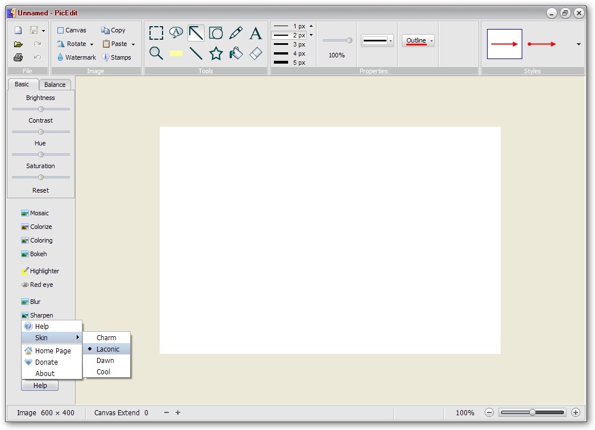Select the Star shape tool
The image size is (595, 430).
(x=216, y=53)
